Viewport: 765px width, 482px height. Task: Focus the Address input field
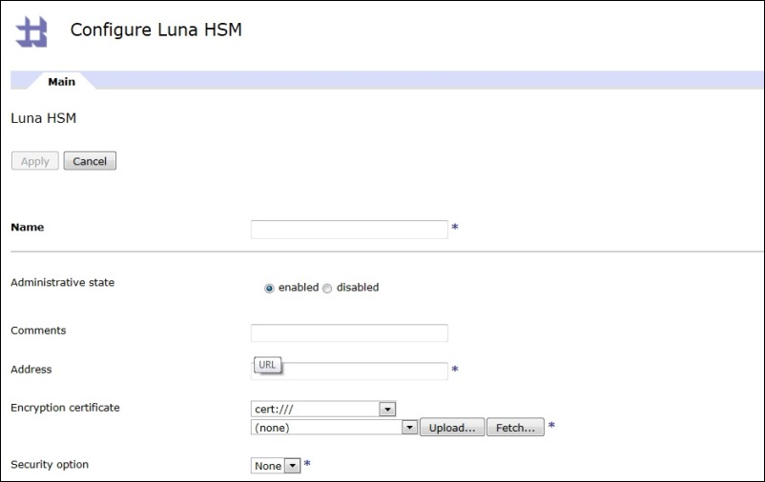pyautogui.click(x=349, y=371)
